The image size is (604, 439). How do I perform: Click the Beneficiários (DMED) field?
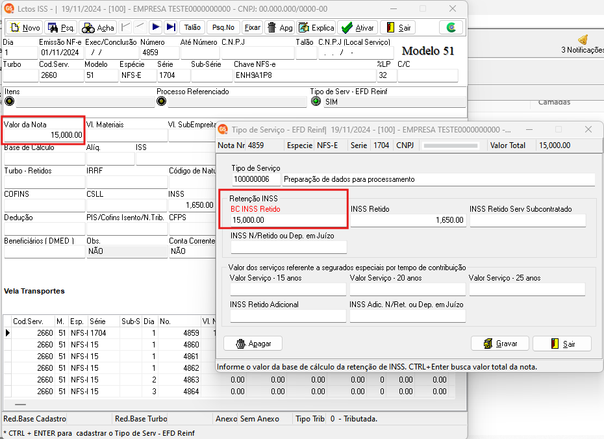click(44, 251)
